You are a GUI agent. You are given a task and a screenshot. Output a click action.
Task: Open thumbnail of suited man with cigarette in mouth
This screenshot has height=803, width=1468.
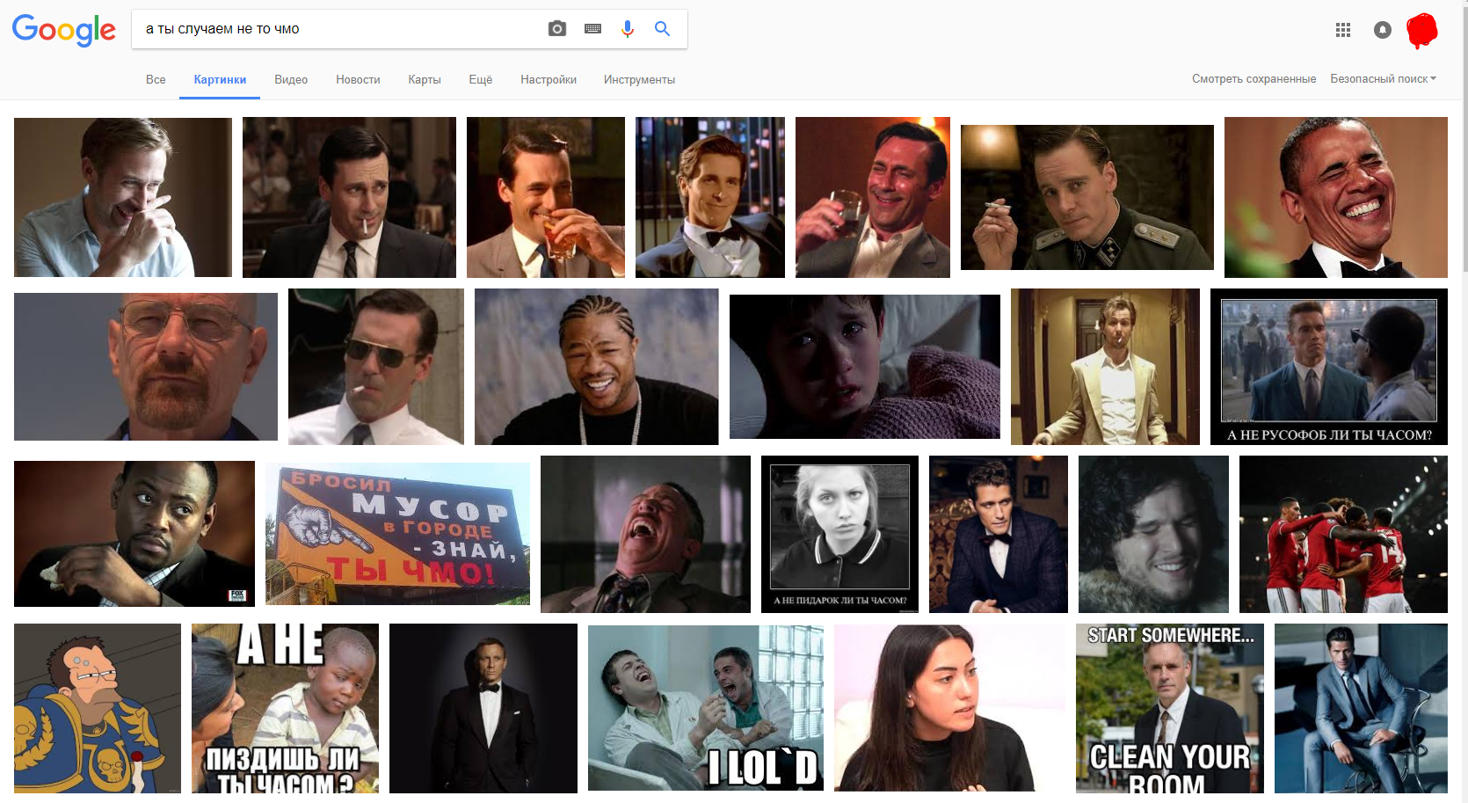click(349, 197)
